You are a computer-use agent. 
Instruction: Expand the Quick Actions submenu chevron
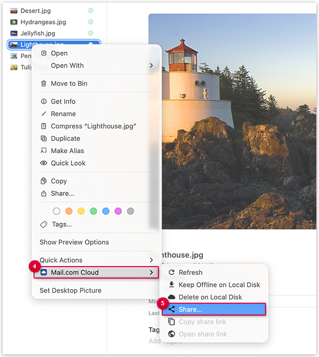tap(151, 260)
